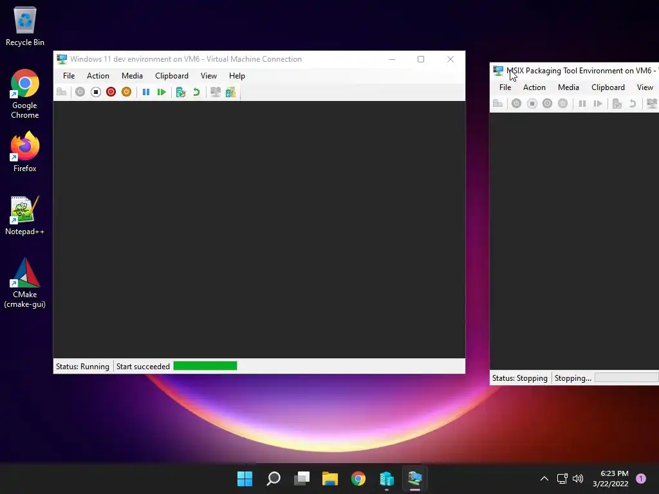Shut down Windows 11 dev VM with red icon
This screenshot has width=659, height=494.
(x=111, y=92)
